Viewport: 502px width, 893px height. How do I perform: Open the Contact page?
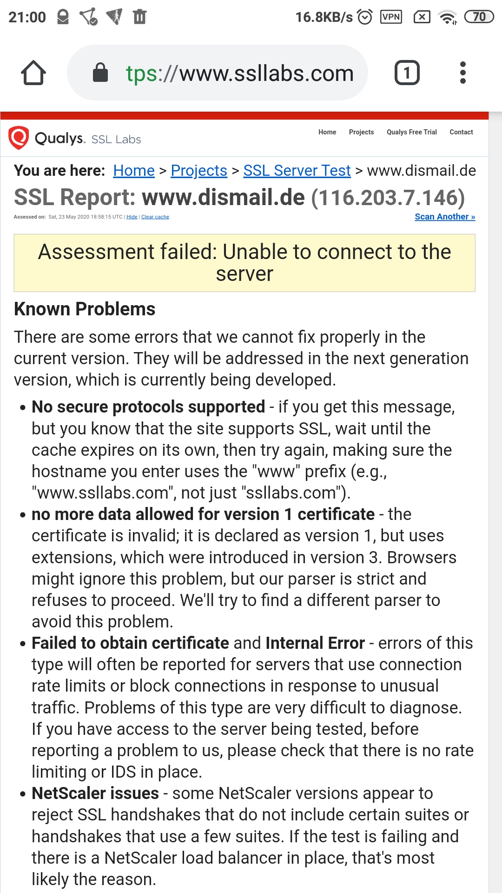(461, 132)
